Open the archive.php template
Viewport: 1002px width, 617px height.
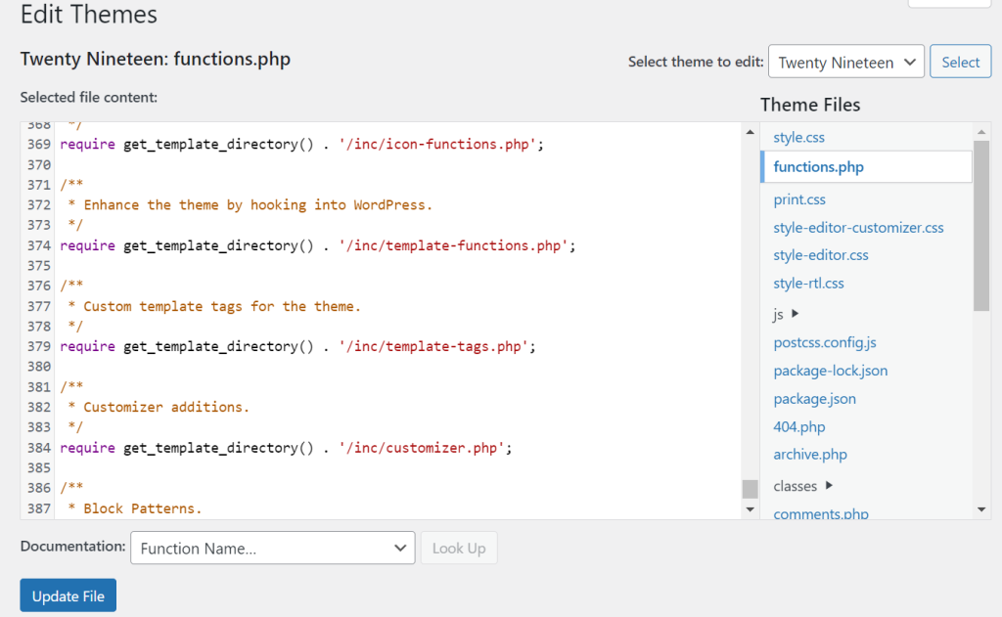pyautogui.click(x=810, y=454)
